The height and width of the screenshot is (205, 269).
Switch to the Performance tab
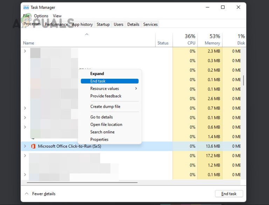(56, 24)
